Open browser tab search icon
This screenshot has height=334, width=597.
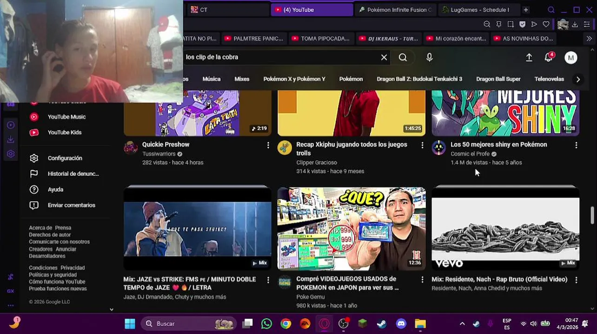[x=551, y=10]
